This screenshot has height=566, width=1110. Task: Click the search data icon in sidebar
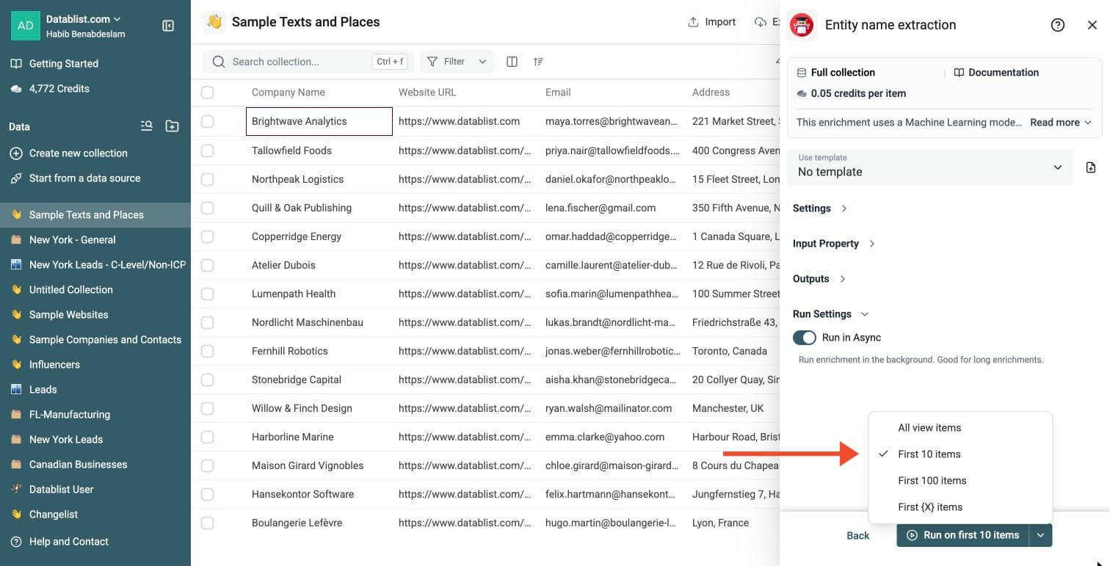tap(147, 126)
